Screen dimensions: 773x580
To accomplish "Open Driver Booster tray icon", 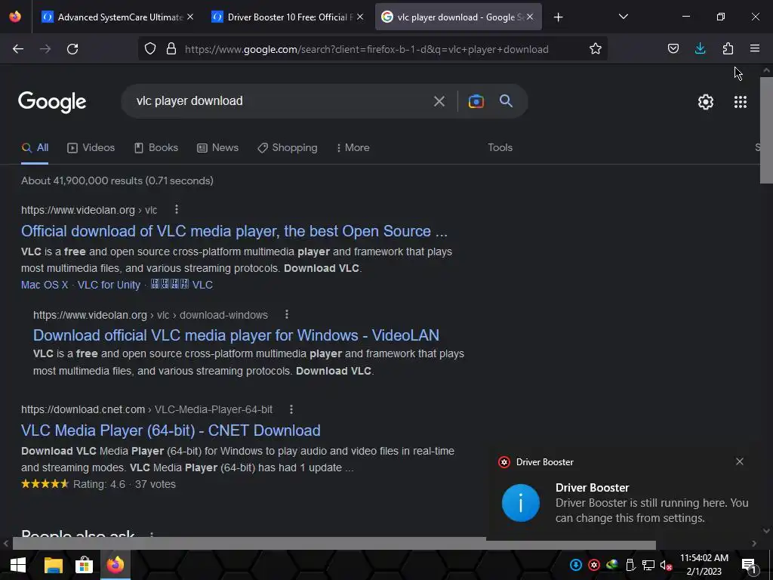I will (x=594, y=565).
